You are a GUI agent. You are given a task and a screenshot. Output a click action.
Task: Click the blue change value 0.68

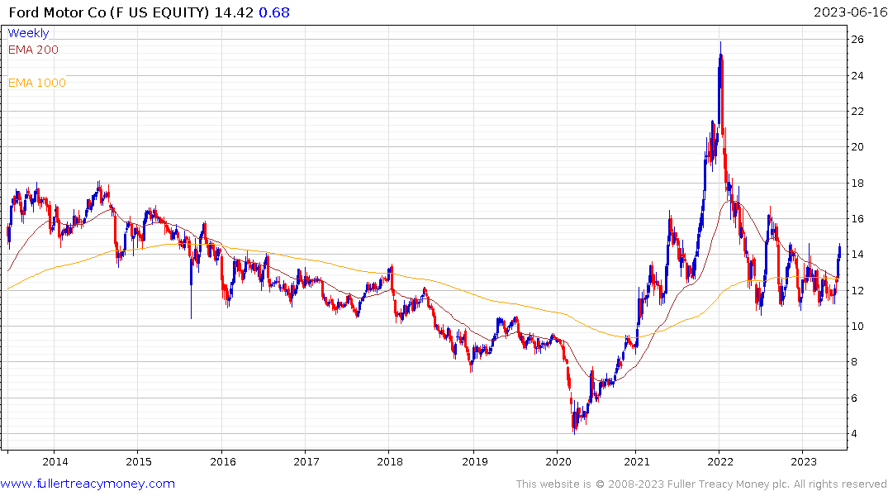coord(274,12)
